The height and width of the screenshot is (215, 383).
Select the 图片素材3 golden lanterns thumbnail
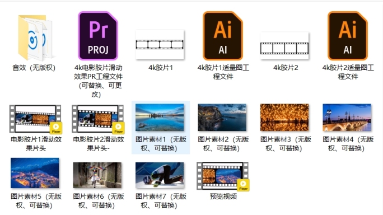284,118
